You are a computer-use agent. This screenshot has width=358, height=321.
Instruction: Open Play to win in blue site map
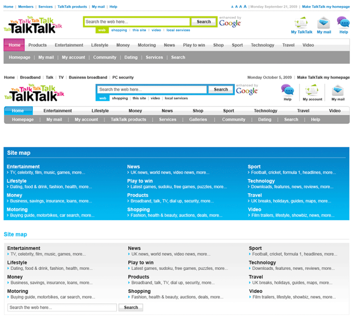140,181
